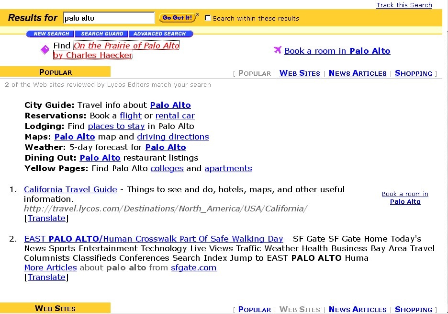Open California Travel Guide result
Screen dimensions: 448x314
70,189
